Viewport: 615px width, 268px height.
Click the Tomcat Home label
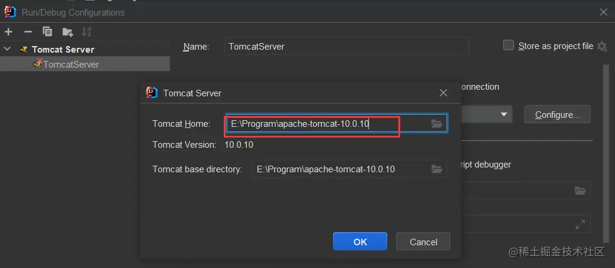182,124
